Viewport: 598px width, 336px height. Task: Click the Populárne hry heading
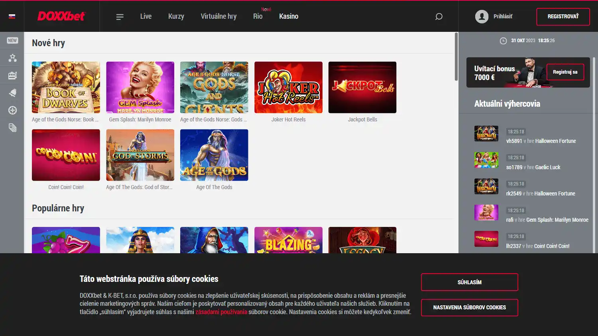(x=58, y=208)
